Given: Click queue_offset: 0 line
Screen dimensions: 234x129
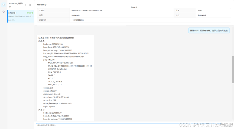Looking at the screenshot, I should point(50,91).
